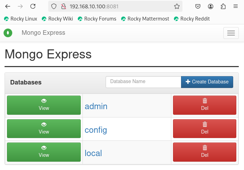Screen dimensions: 244x170
Task: View the local database
Action: coord(44,152)
